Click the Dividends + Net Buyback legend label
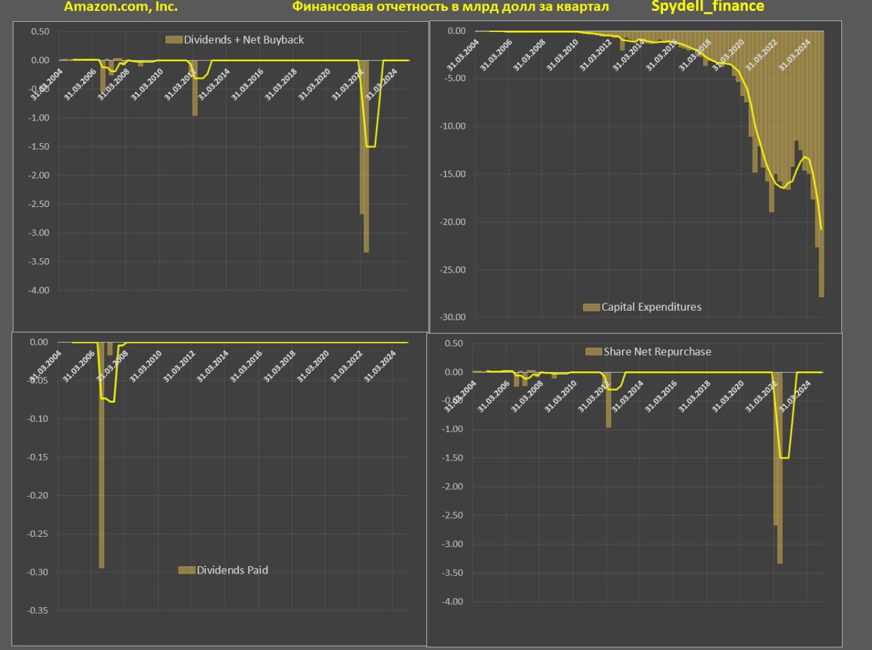Image resolution: width=872 pixels, height=650 pixels. pos(244,40)
